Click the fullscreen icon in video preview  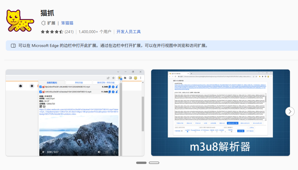click(x=107, y=152)
